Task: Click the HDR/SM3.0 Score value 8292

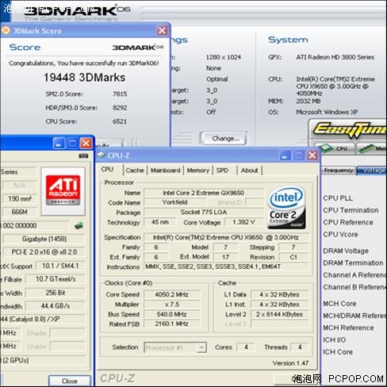Action: (120, 108)
